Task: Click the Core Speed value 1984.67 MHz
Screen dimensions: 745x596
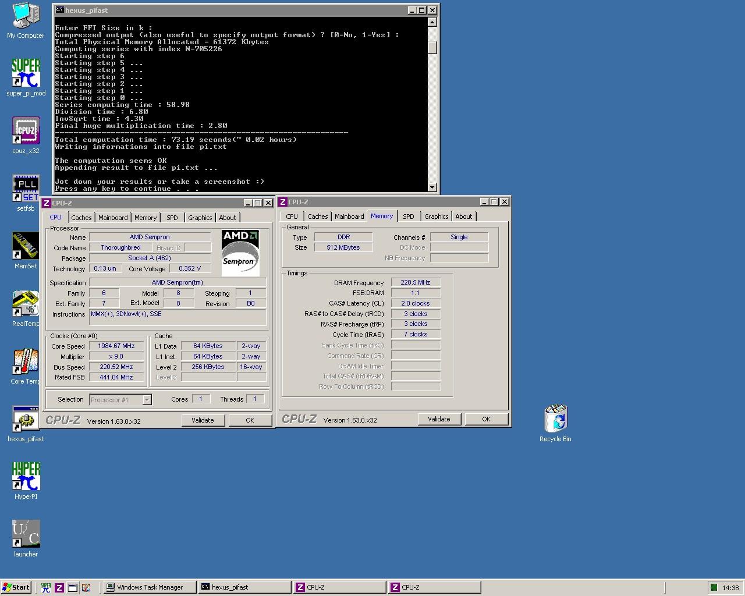Action: coord(116,346)
